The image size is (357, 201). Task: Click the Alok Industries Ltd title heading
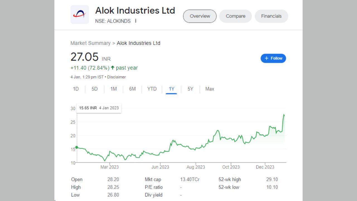click(x=135, y=10)
